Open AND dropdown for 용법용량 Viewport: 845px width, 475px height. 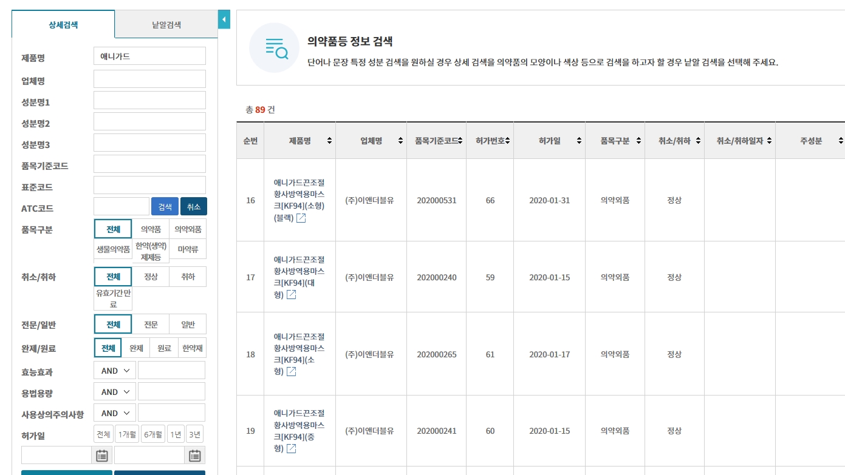115,392
